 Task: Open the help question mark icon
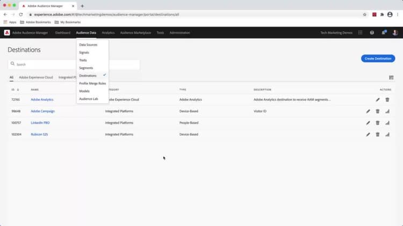372,33
